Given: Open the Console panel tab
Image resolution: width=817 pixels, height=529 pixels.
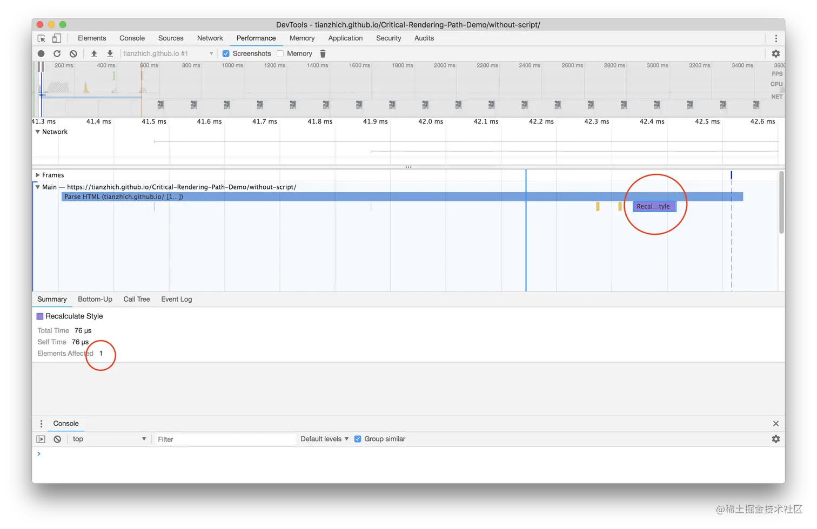Looking at the screenshot, I should 132,38.
